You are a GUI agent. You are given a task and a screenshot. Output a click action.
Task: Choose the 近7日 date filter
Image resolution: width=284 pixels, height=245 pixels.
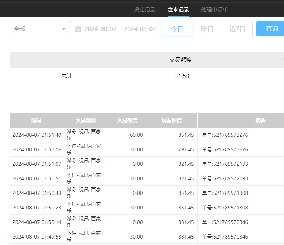tap(237, 29)
